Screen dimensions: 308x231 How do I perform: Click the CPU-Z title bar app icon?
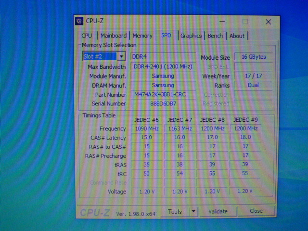coord(79,21)
